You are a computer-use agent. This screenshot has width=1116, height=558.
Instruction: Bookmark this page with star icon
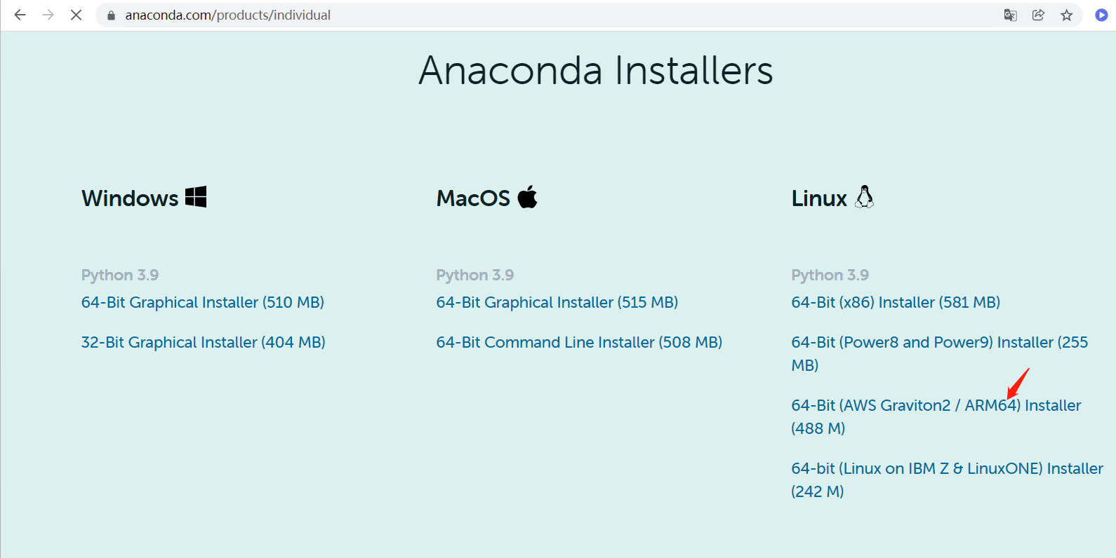[x=1067, y=15]
